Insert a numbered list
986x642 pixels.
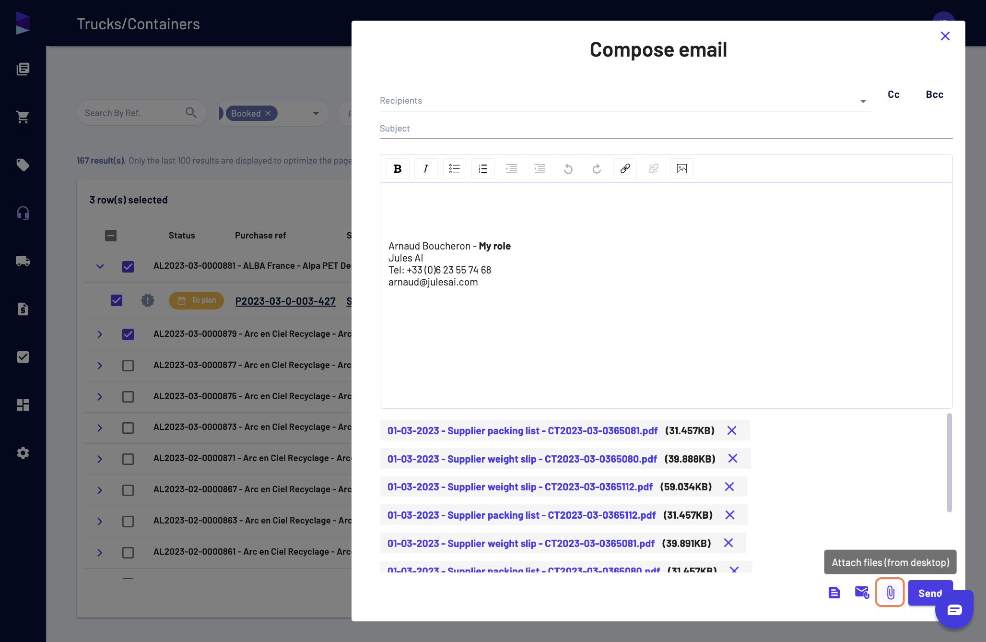click(483, 168)
